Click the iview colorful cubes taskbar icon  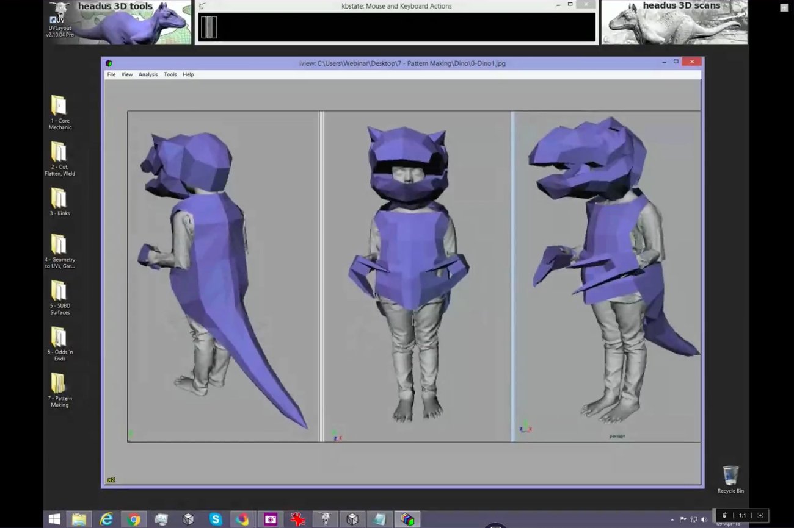point(407,519)
